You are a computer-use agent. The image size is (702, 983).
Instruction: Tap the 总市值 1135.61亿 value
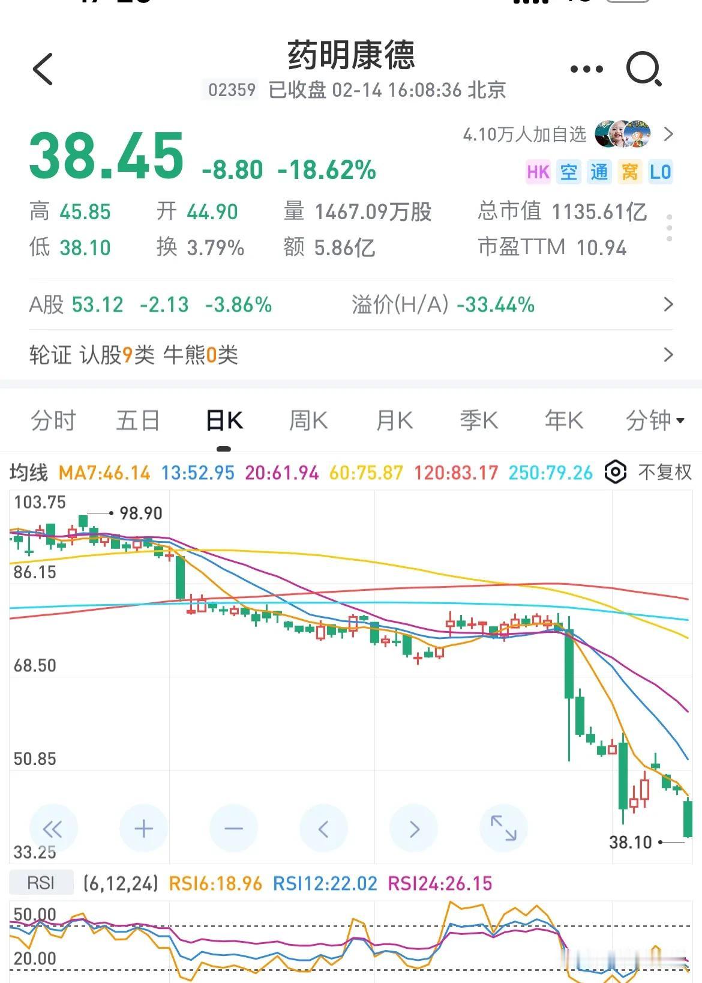[x=562, y=211]
